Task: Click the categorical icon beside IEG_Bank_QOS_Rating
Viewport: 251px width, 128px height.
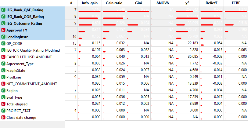Action: (x=3, y=17)
